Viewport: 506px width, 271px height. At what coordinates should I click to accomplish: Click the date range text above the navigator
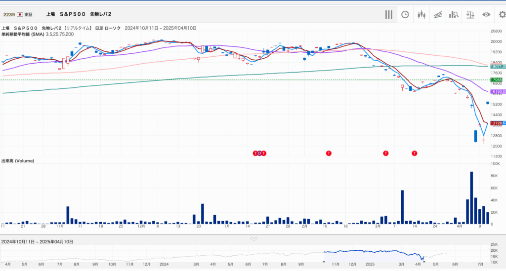pos(37,242)
